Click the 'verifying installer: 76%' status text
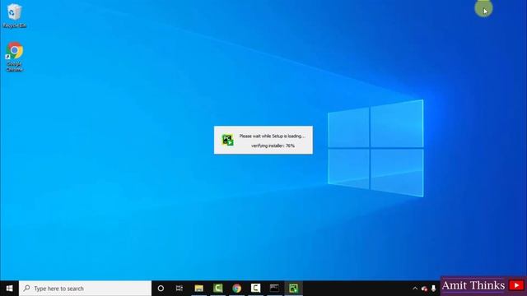This screenshot has height=296, width=527. tap(273, 146)
